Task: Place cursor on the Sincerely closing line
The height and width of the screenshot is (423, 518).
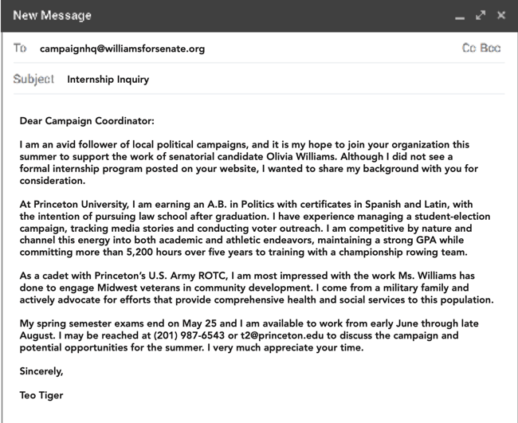Action: pos(41,371)
